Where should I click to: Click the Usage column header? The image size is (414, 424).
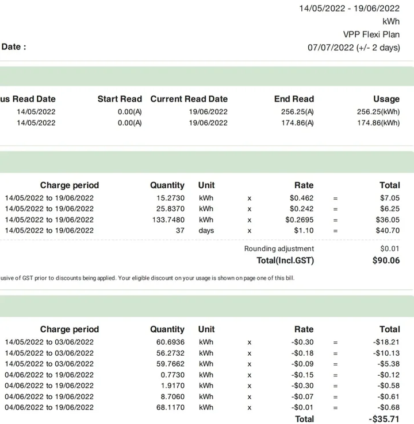click(386, 99)
